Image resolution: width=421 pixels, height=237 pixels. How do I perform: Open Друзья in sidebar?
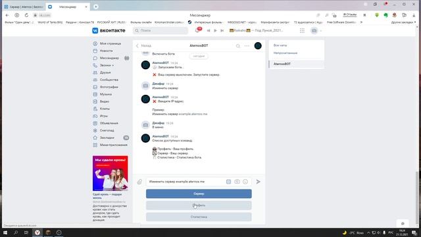(x=105, y=72)
